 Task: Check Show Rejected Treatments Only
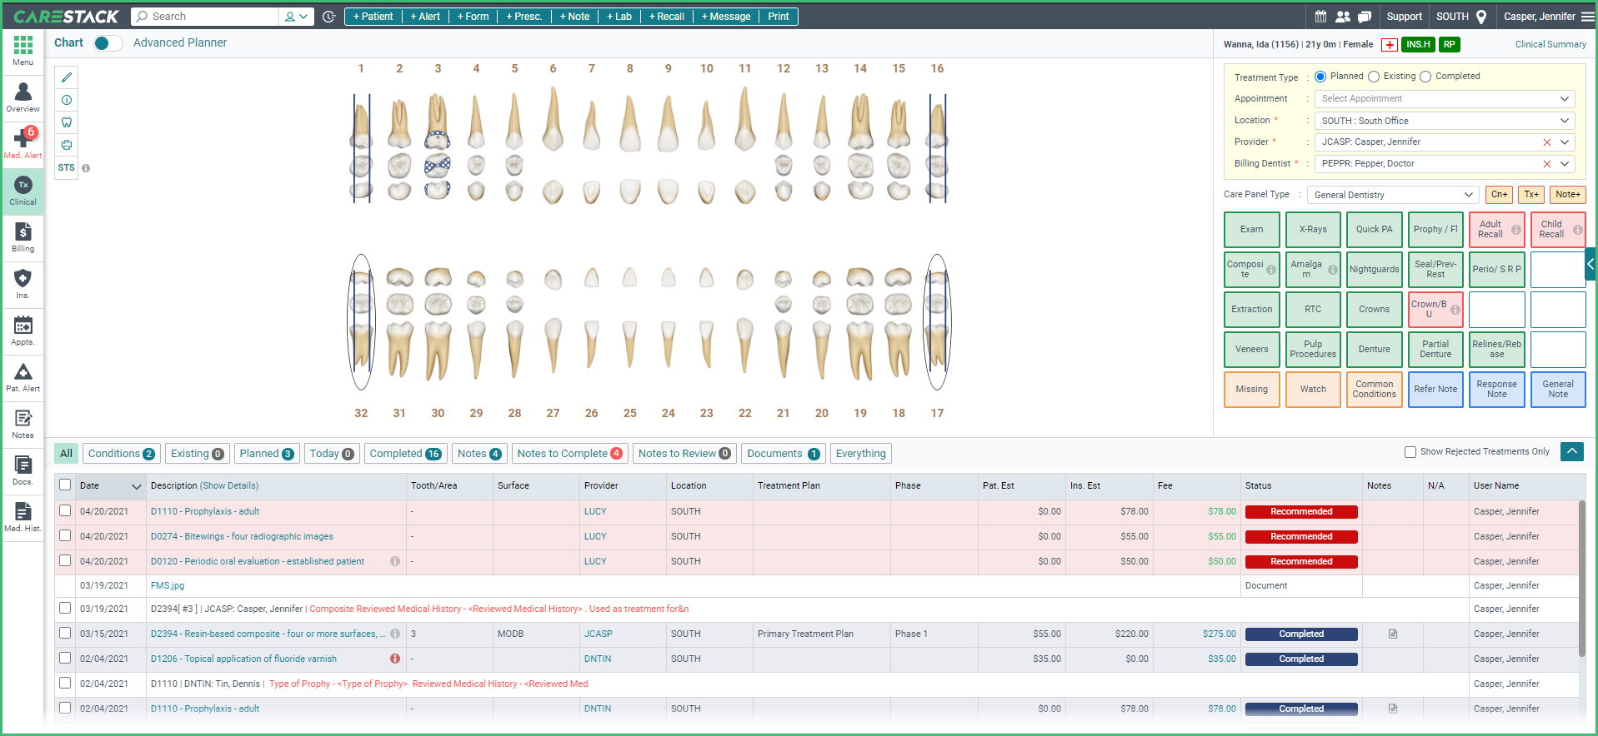point(1410,452)
